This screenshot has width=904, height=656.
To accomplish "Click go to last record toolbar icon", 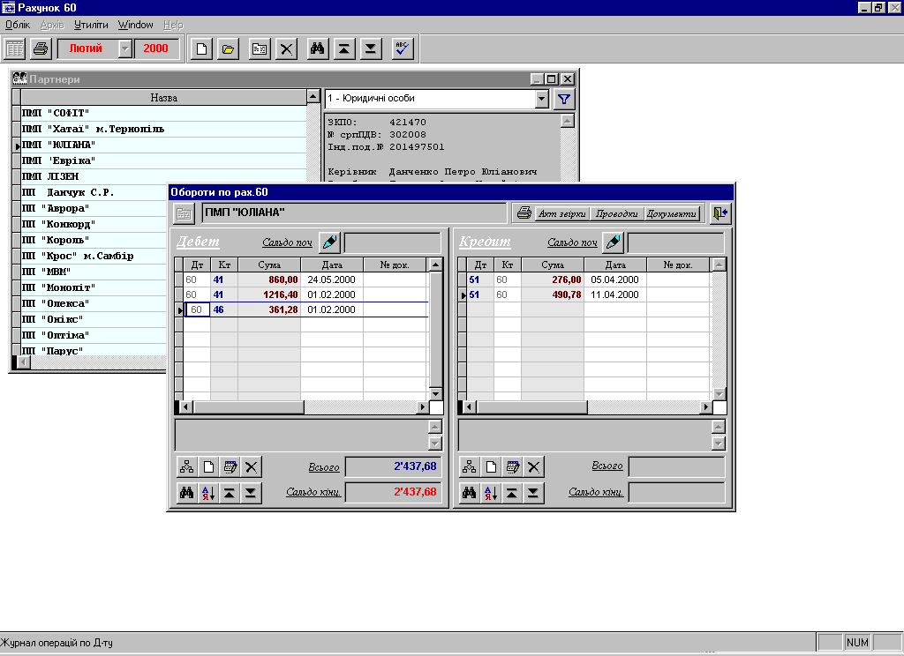I will pyautogui.click(x=370, y=49).
